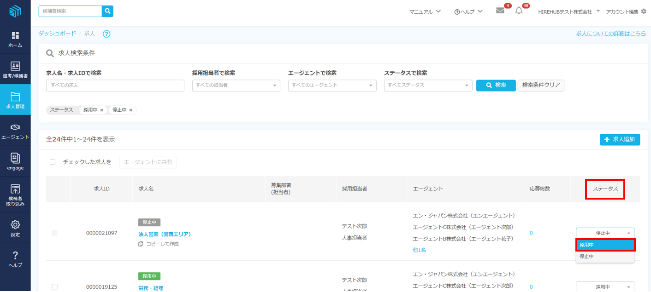Click the magnifier search icon beside candidate search
Viewport: 651px width, 292px height.
[x=107, y=11]
